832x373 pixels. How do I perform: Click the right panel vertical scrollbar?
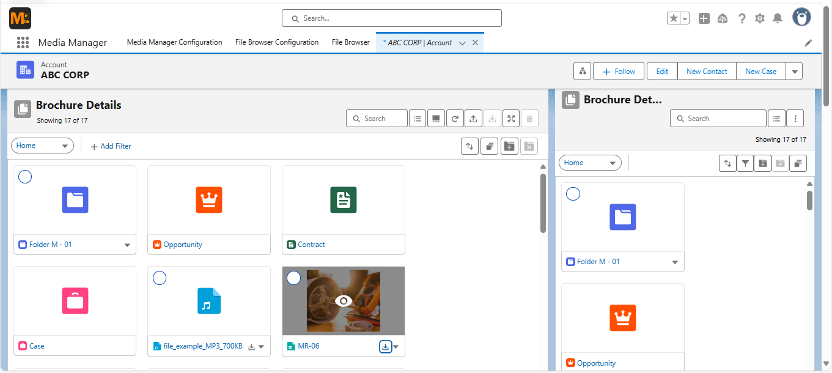click(x=810, y=201)
